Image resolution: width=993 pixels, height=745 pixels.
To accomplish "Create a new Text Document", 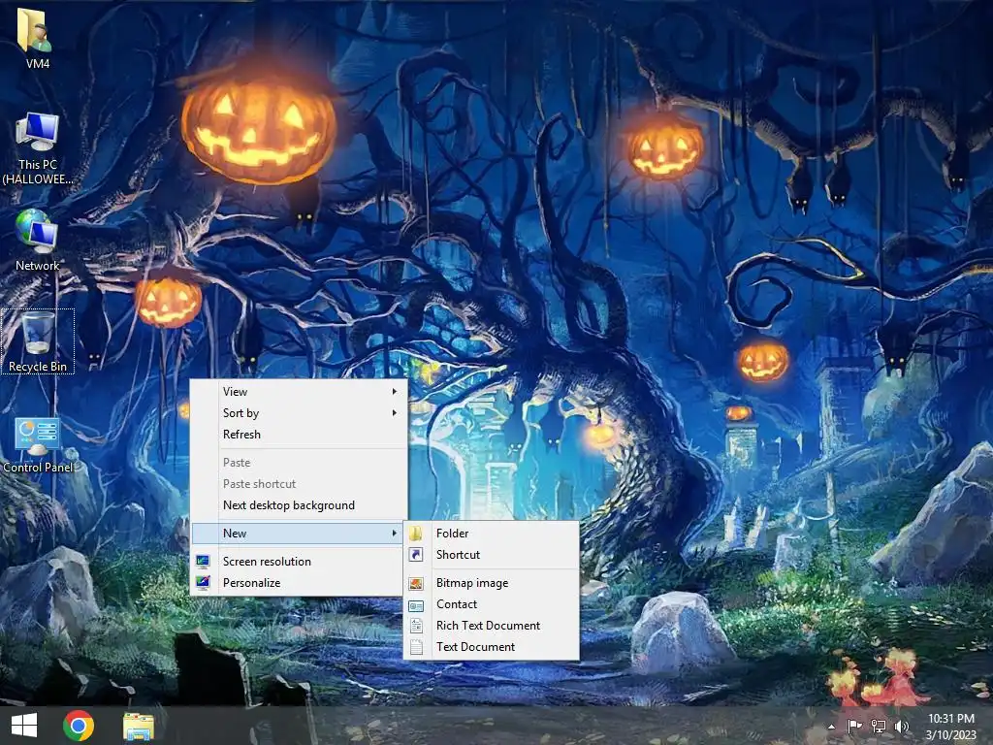I will click(492, 647).
